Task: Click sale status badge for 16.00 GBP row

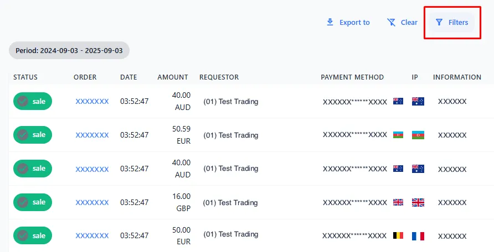Action: [x=33, y=202]
